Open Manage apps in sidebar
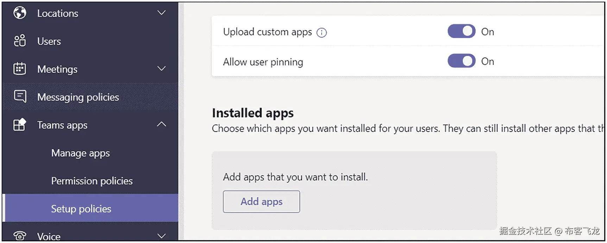Screen dimensions: 607x243 click(x=81, y=153)
